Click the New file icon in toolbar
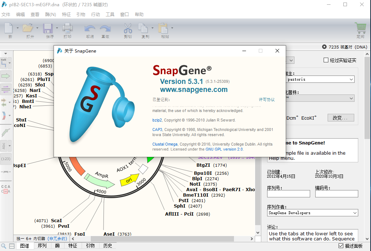 click(8, 28)
